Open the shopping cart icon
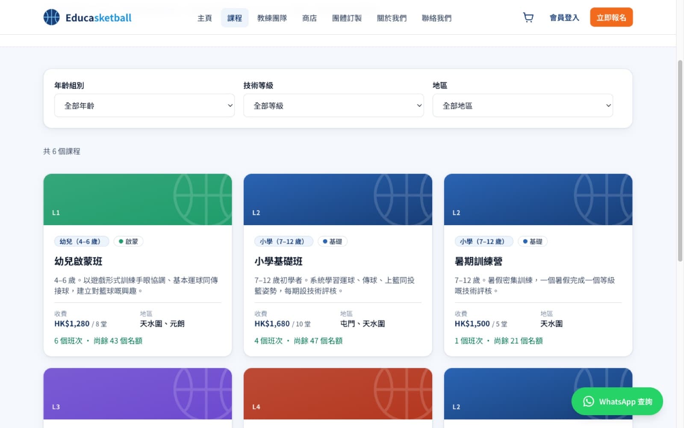 528,18
